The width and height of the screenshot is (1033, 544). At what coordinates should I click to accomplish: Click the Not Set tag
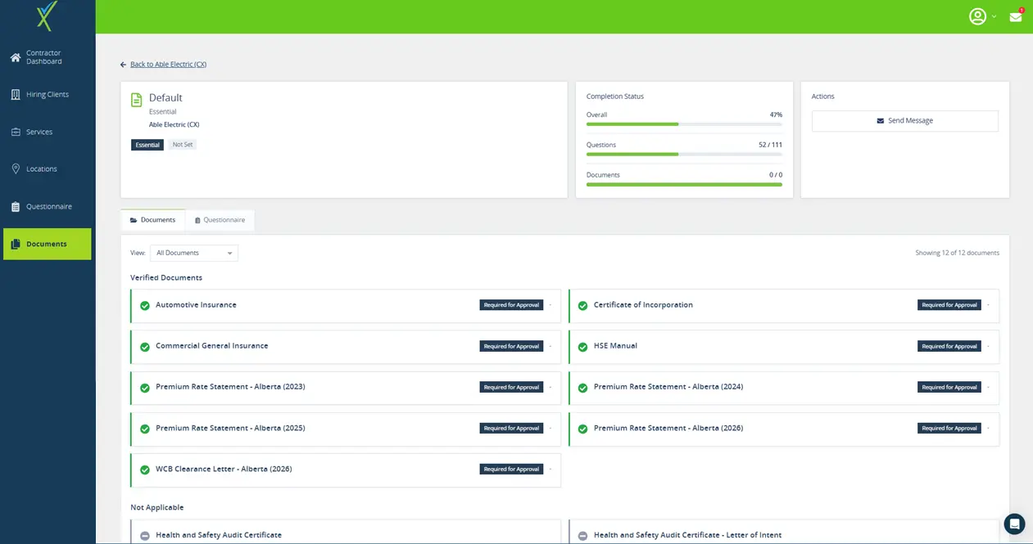183,145
